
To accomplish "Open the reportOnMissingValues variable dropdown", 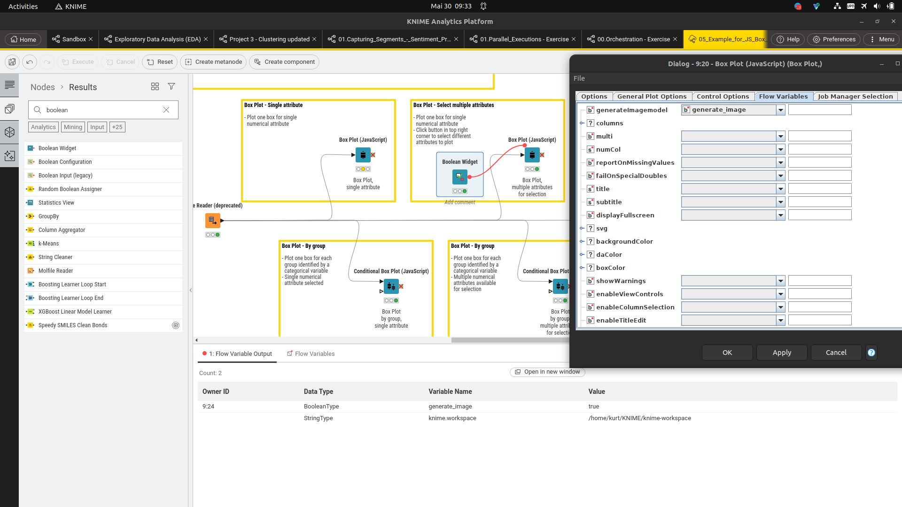I will pyautogui.click(x=780, y=162).
